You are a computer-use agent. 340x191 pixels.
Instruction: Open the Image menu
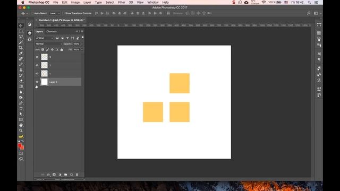pos(75,2)
